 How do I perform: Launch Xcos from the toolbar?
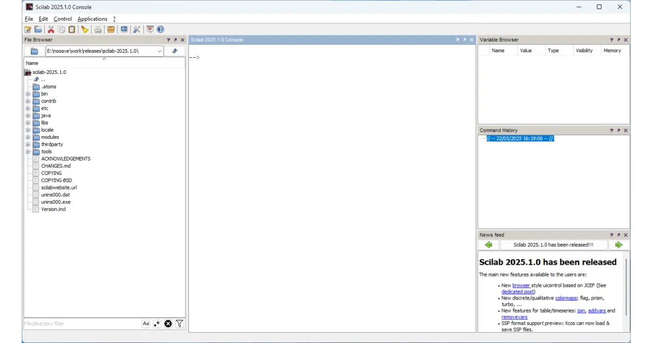[124, 29]
